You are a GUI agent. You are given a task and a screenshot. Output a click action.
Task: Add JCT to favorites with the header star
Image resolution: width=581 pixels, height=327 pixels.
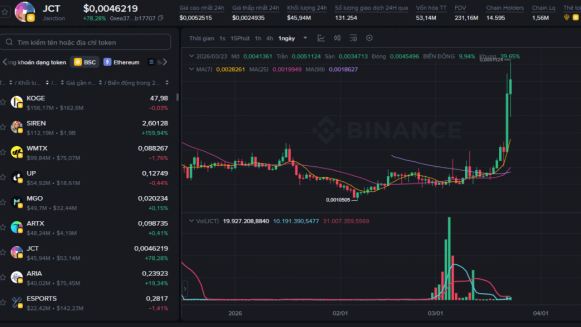point(5,12)
